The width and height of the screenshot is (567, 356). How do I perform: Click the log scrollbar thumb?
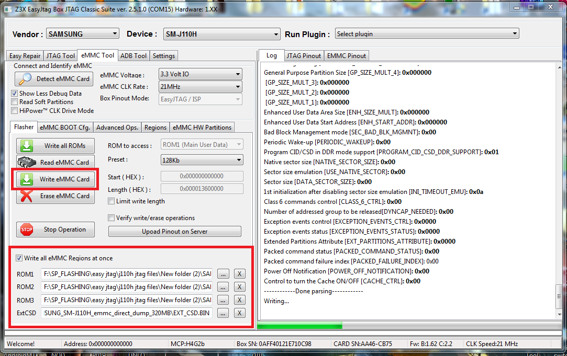click(x=559, y=296)
